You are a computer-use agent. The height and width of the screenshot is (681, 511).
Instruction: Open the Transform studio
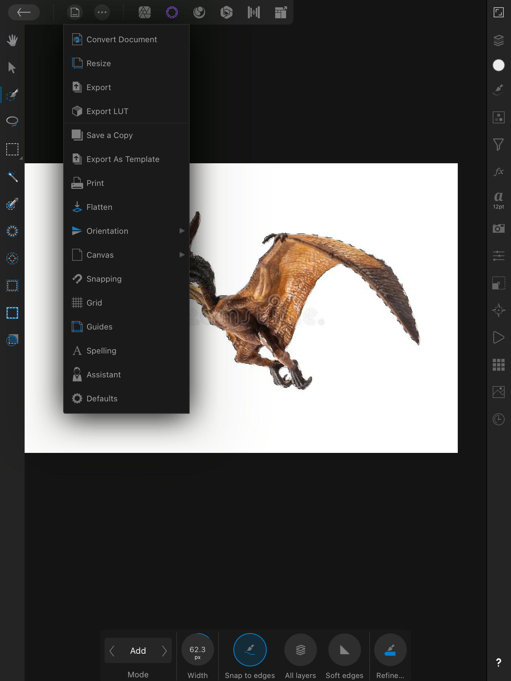499,283
